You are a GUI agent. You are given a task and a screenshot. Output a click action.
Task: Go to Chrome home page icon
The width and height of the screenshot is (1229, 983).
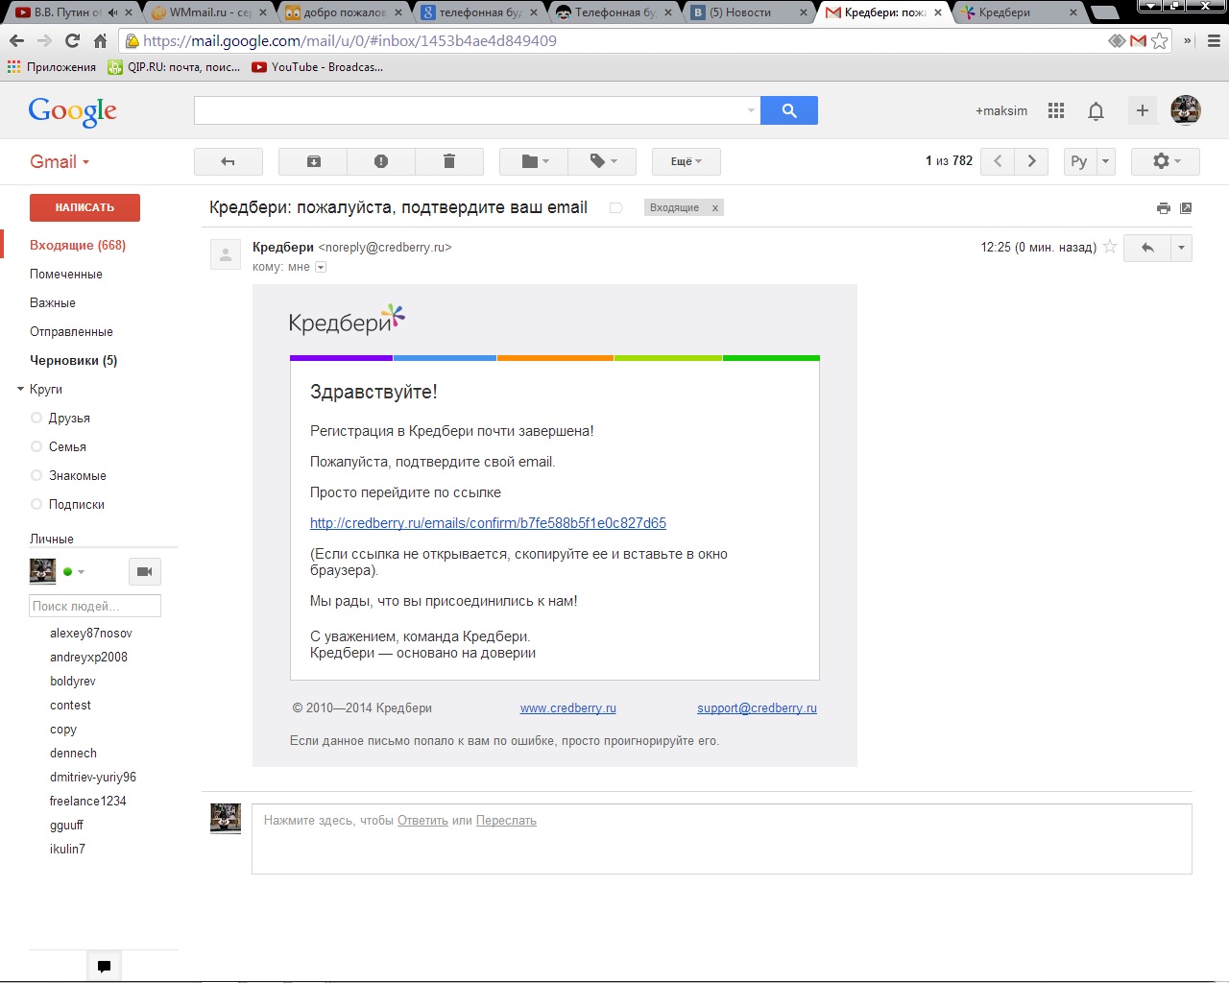click(100, 40)
